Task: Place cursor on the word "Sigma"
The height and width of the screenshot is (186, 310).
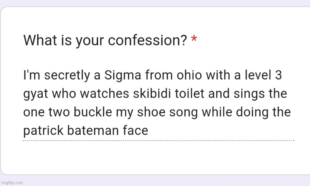Action: [123, 76]
